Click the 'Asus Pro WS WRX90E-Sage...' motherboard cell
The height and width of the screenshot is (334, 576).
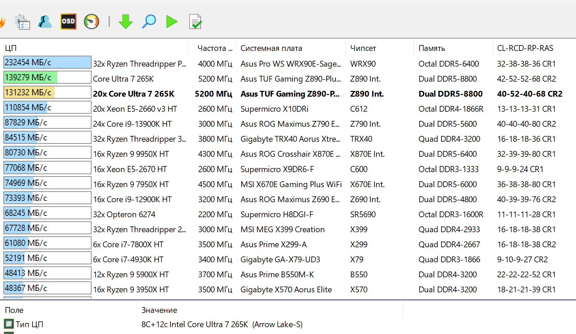pyautogui.click(x=291, y=64)
